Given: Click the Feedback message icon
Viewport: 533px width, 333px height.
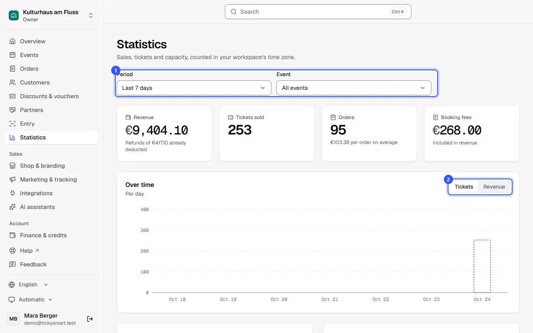Looking at the screenshot, I should pos(12,264).
